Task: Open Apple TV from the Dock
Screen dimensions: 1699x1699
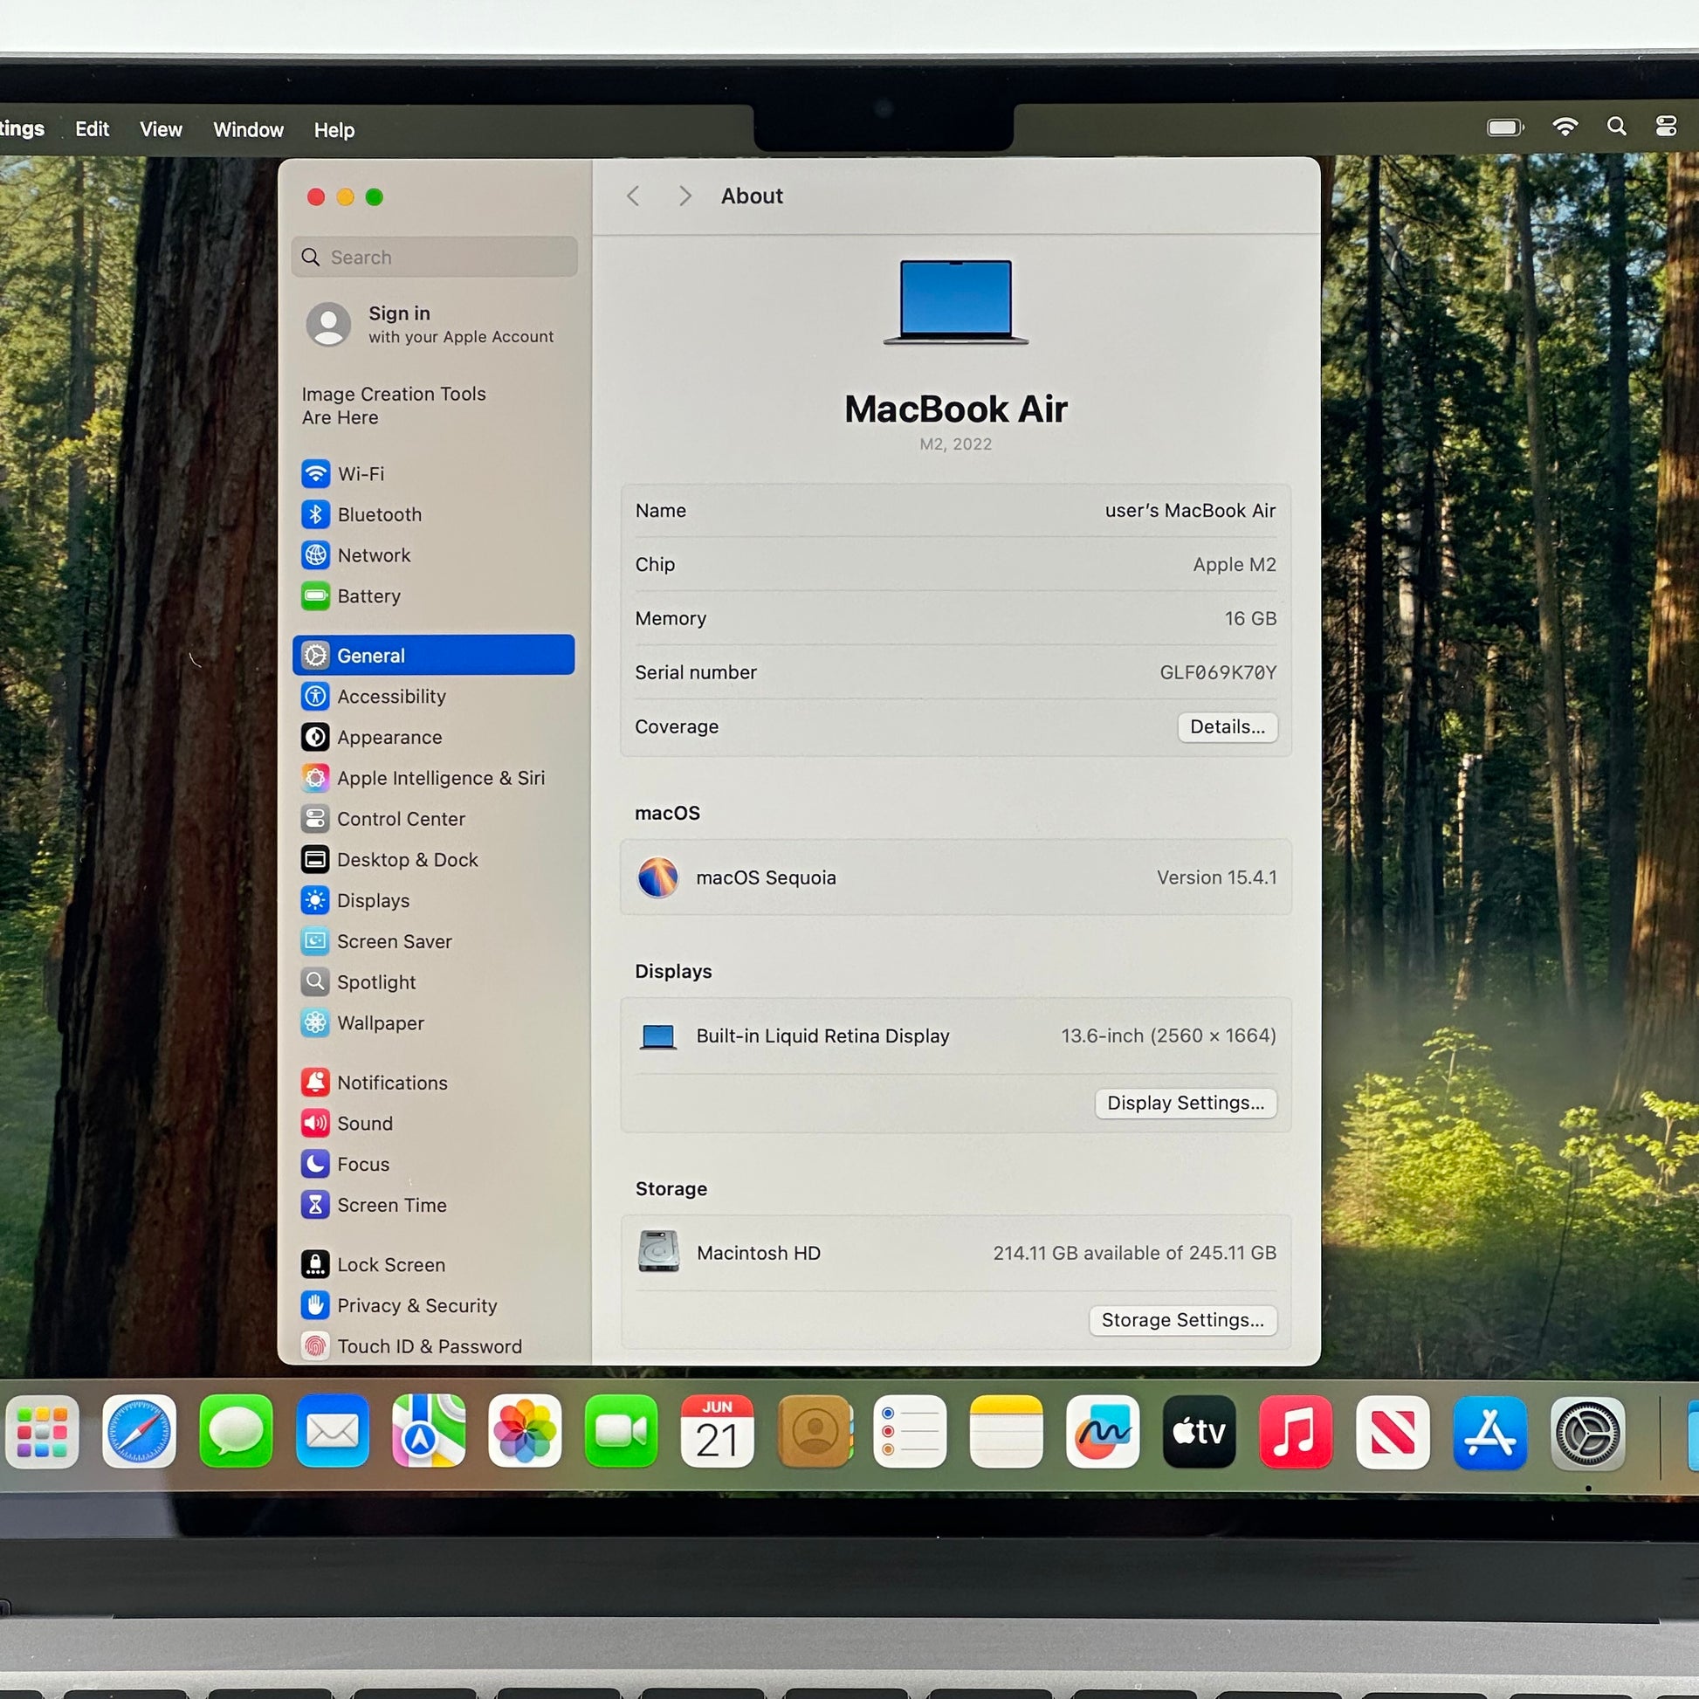Action: [1200, 1431]
